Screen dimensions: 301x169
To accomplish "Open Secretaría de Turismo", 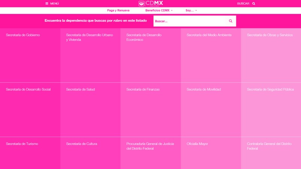I will point(22,144).
